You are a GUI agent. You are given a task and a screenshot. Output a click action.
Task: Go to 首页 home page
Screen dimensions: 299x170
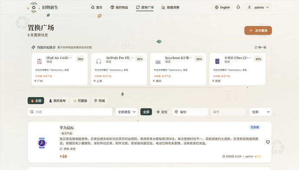(x=97, y=7)
